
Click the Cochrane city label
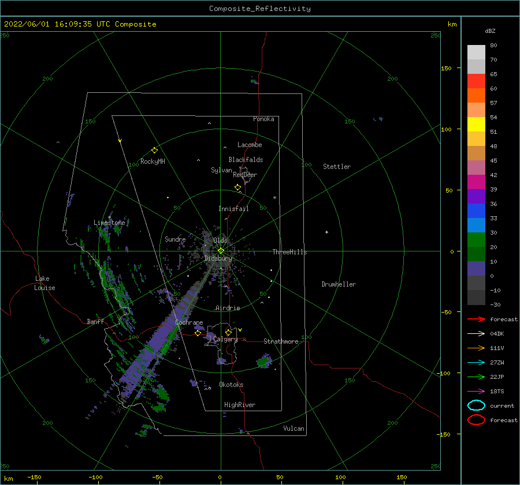189,322
